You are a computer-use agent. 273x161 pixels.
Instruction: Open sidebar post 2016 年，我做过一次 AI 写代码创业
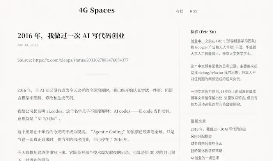click(218, 129)
